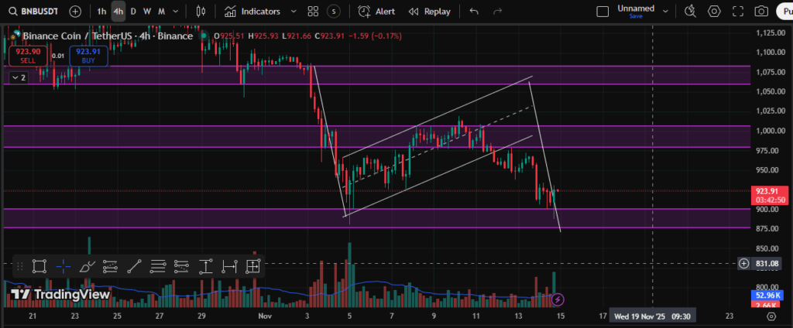Switch to the 1h timeframe
This screenshot has height=328, width=793.
(101, 12)
